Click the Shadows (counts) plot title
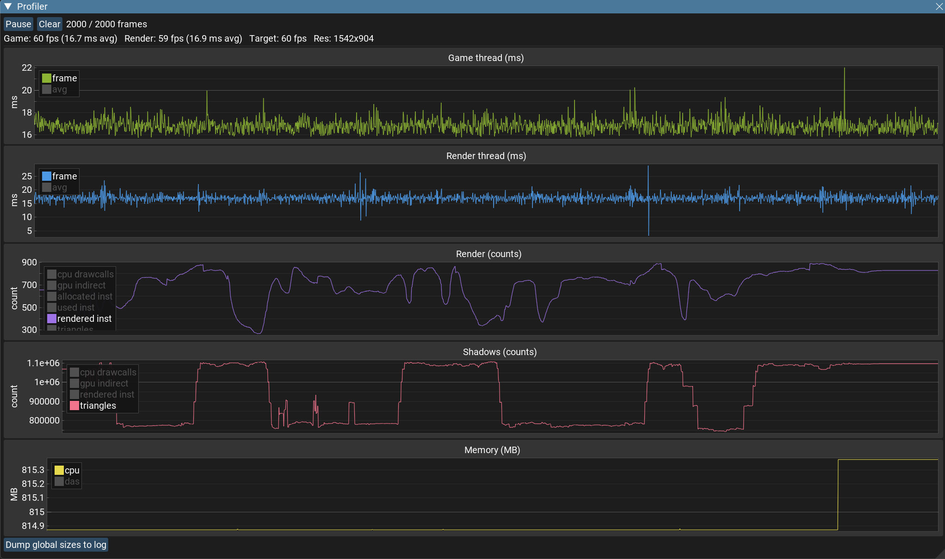This screenshot has height=559, width=945. (500, 352)
